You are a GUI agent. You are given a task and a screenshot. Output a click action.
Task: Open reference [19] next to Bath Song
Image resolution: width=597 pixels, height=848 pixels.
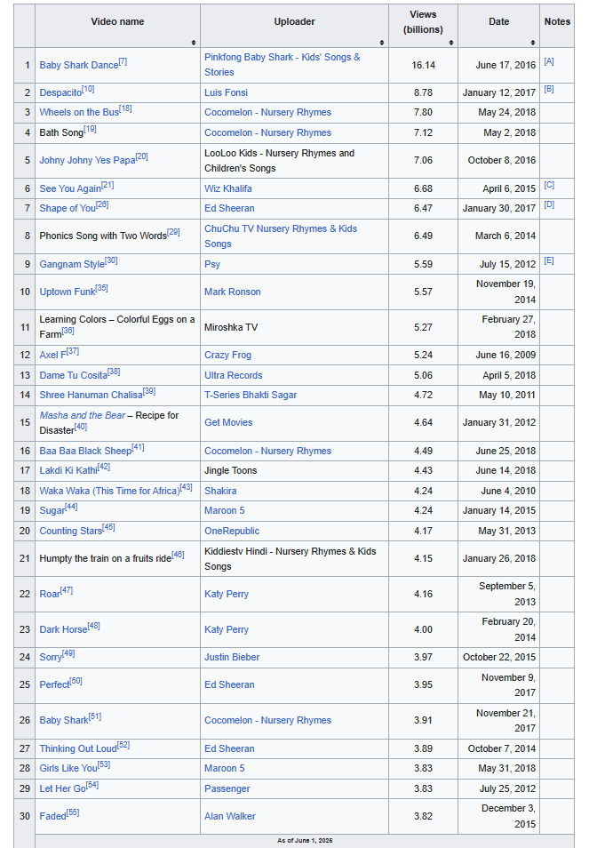[90, 129]
